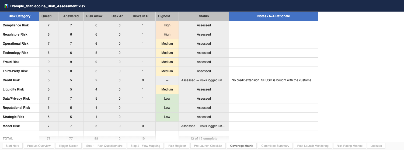This screenshot has height=150, width=404.
Task: Open the Risk Rating Method tab
Action: pyautogui.click(x=350, y=146)
